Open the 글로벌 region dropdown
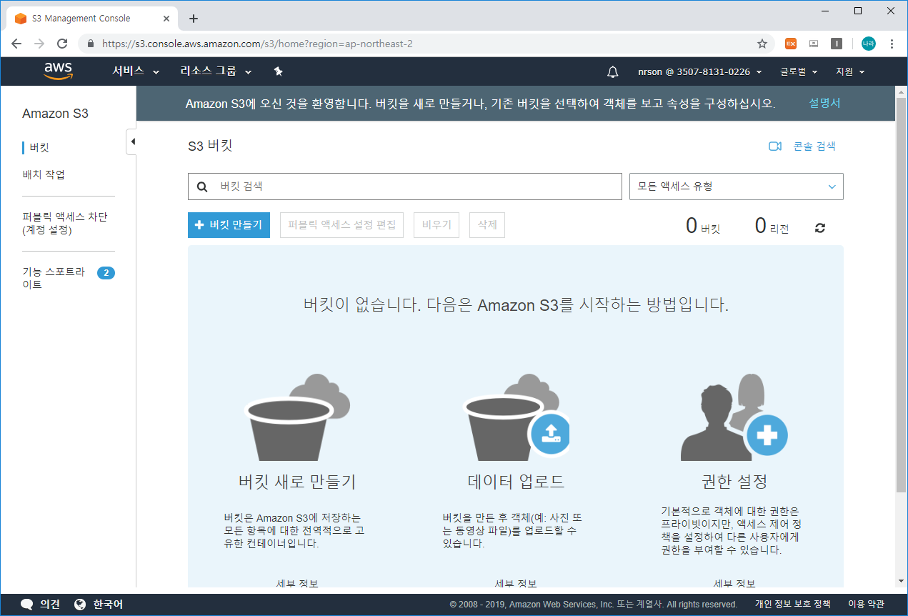The image size is (908, 616). pyautogui.click(x=799, y=71)
